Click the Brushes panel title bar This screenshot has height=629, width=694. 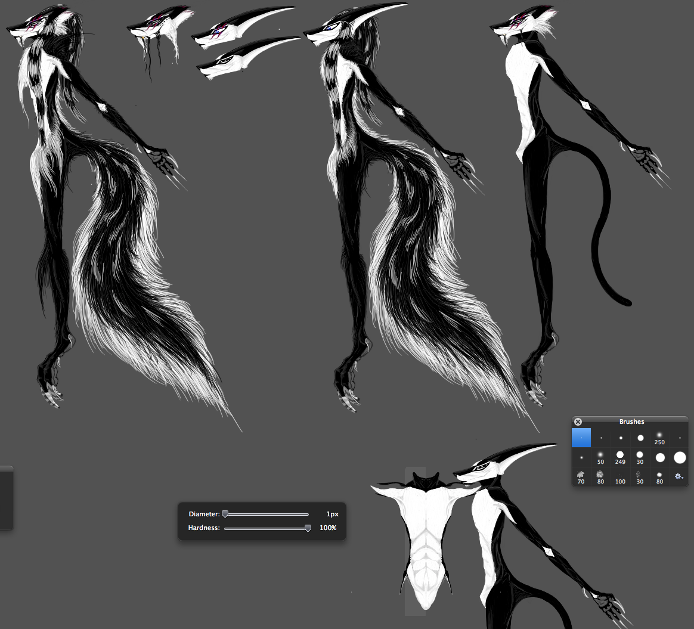pyautogui.click(x=631, y=422)
